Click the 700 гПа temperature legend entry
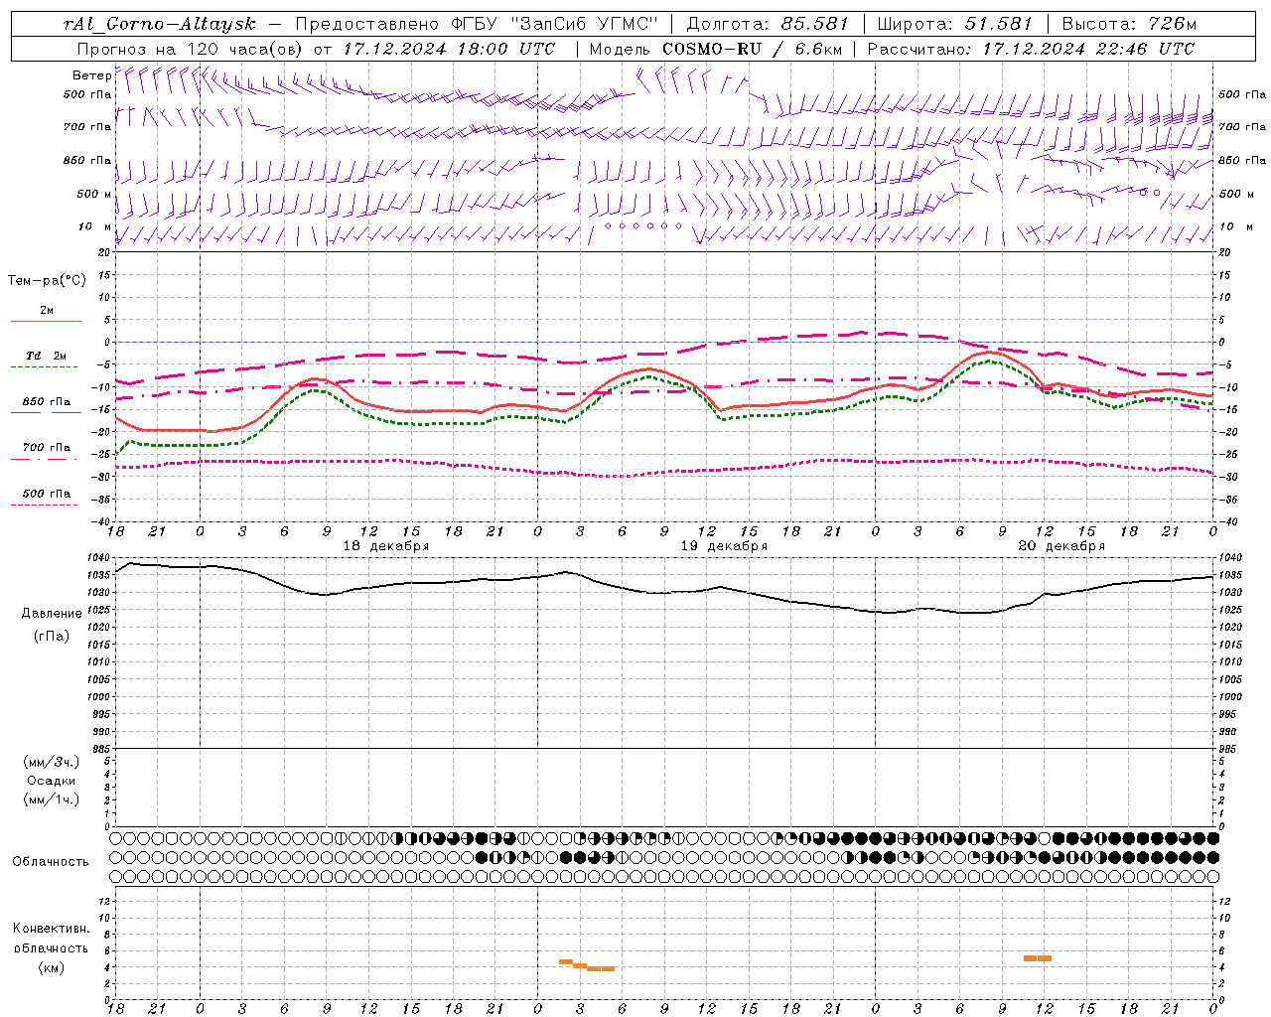 pos(46,448)
